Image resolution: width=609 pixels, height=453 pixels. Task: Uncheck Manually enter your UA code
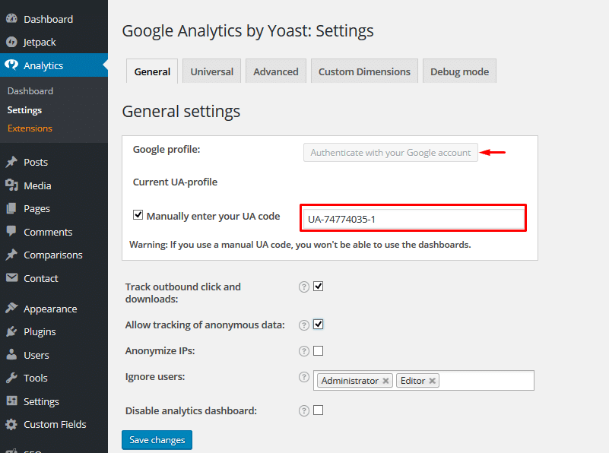click(138, 214)
